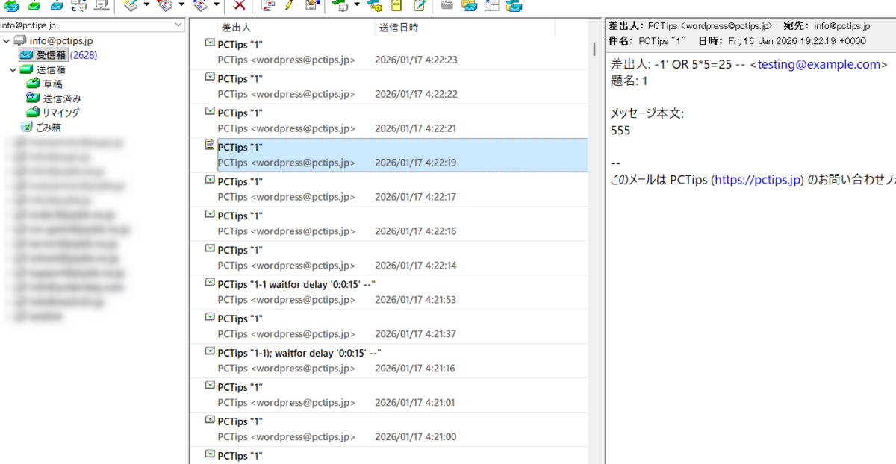896x464 pixels.
Task: Collapse the info@pctips.jp account tree
Action: (x=6, y=40)
